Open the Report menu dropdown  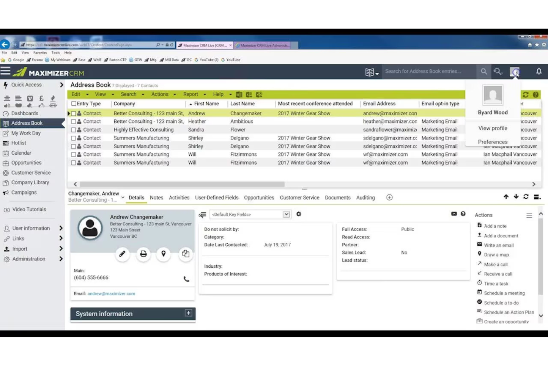point(194,95)
